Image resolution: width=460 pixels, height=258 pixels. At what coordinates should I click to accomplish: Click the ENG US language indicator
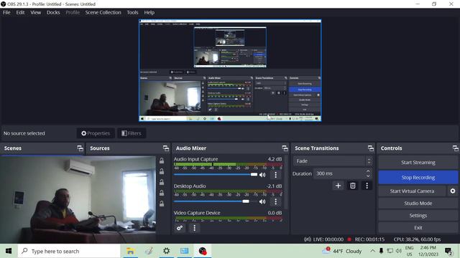(x=409, y=251)
